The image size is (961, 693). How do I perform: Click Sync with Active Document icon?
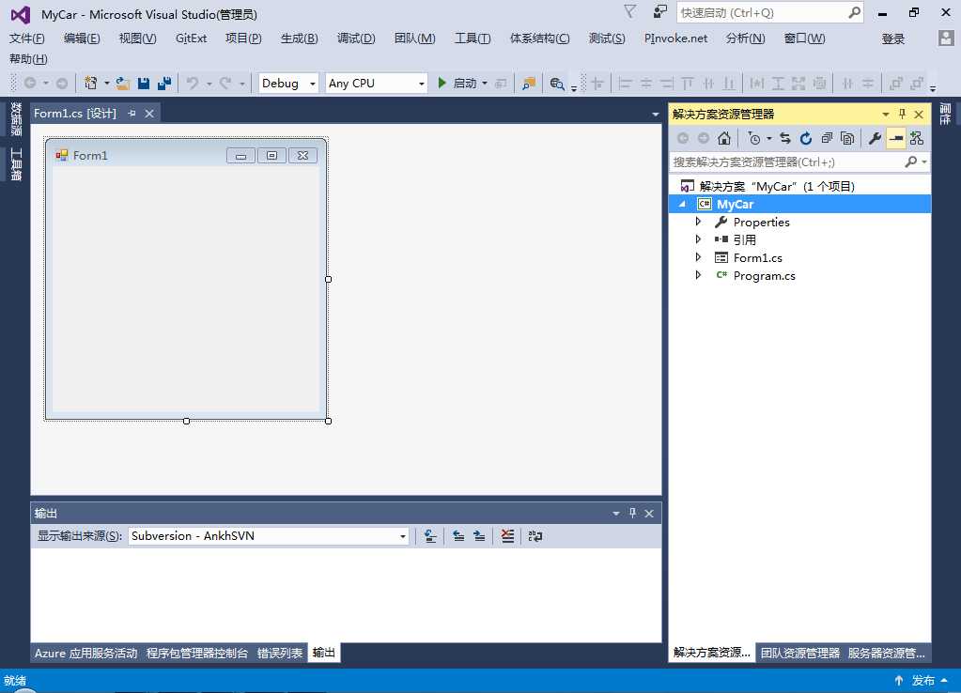click(x=785, y=138)
